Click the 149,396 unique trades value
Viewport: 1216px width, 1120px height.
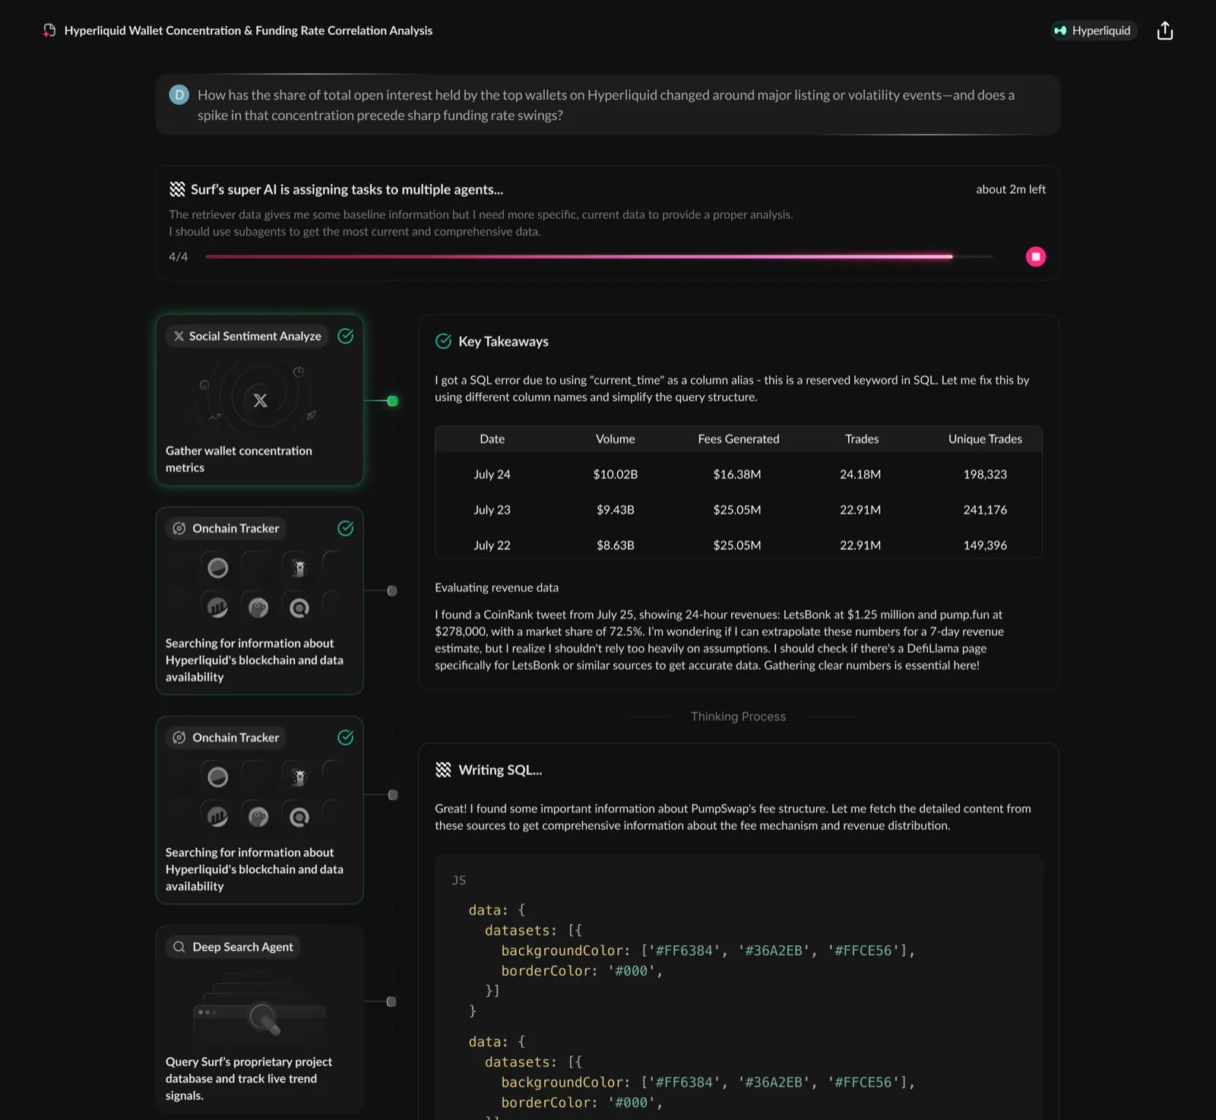985,546
